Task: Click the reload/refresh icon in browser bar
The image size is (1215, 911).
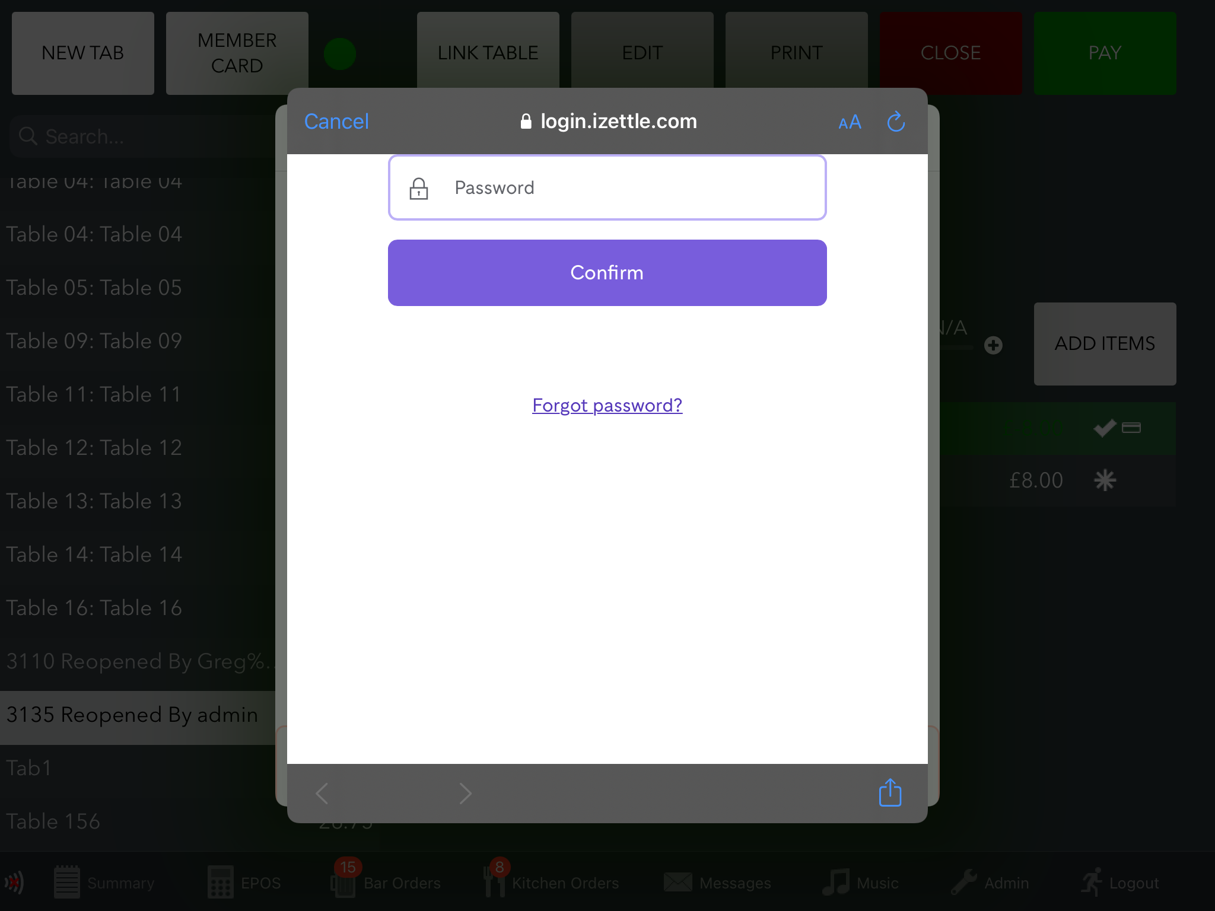Action: click(x=895, y=122)
